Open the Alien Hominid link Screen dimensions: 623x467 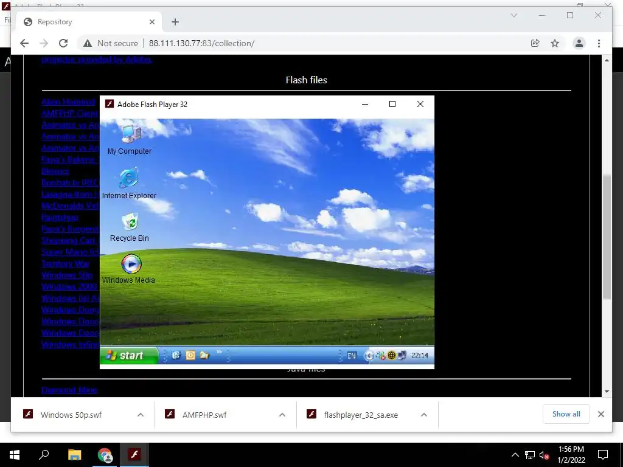coord(68,102)
